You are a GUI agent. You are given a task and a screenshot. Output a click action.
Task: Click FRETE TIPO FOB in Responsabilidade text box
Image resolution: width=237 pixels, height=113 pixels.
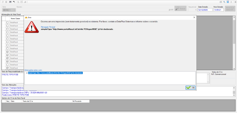(10, 74)
